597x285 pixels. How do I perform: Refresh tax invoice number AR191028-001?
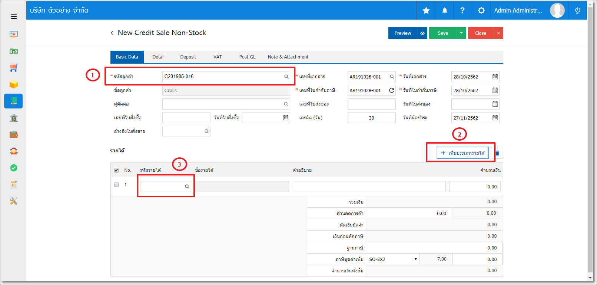pos(392,90)
